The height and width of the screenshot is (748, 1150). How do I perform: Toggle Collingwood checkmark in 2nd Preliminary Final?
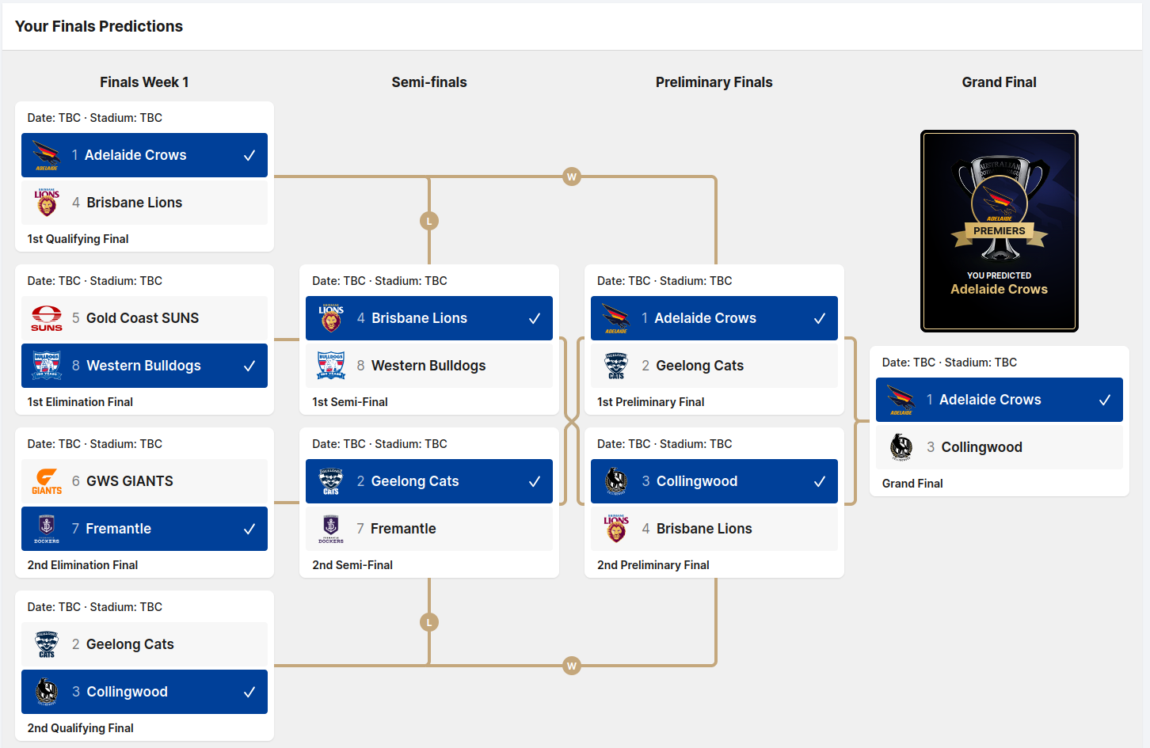(x=820, y=481)
